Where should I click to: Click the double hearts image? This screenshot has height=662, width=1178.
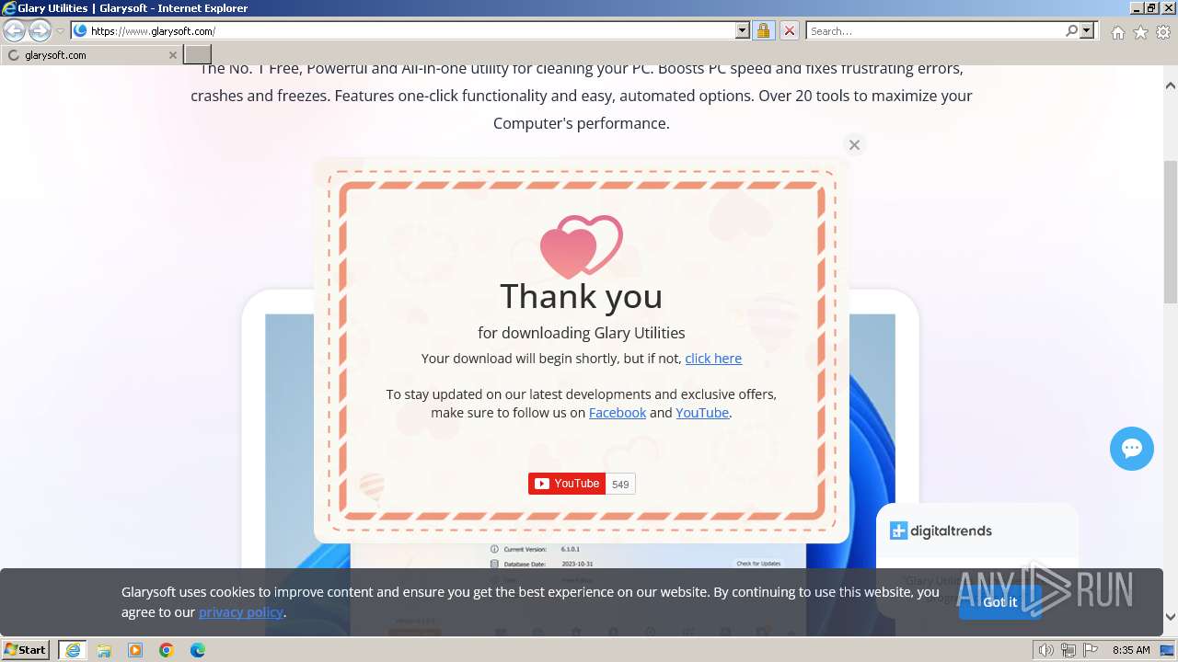tap(582, 246)
